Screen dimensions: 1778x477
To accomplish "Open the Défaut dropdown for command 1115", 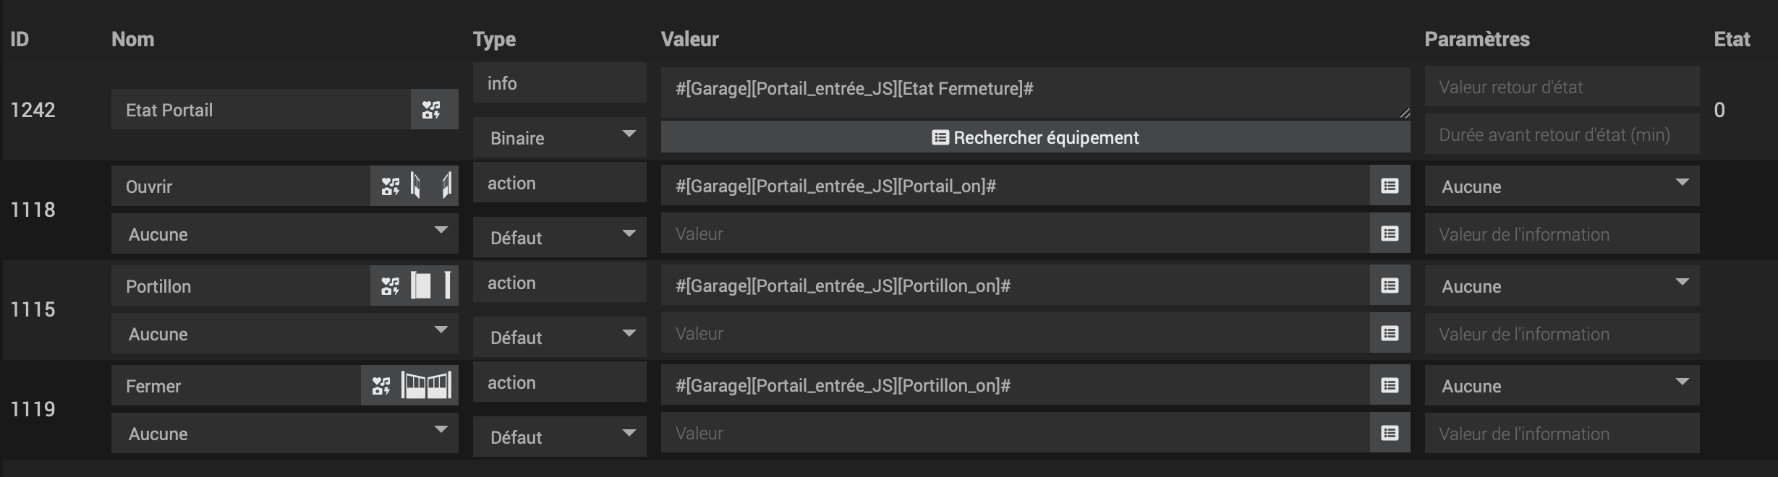I will (560, 337).
